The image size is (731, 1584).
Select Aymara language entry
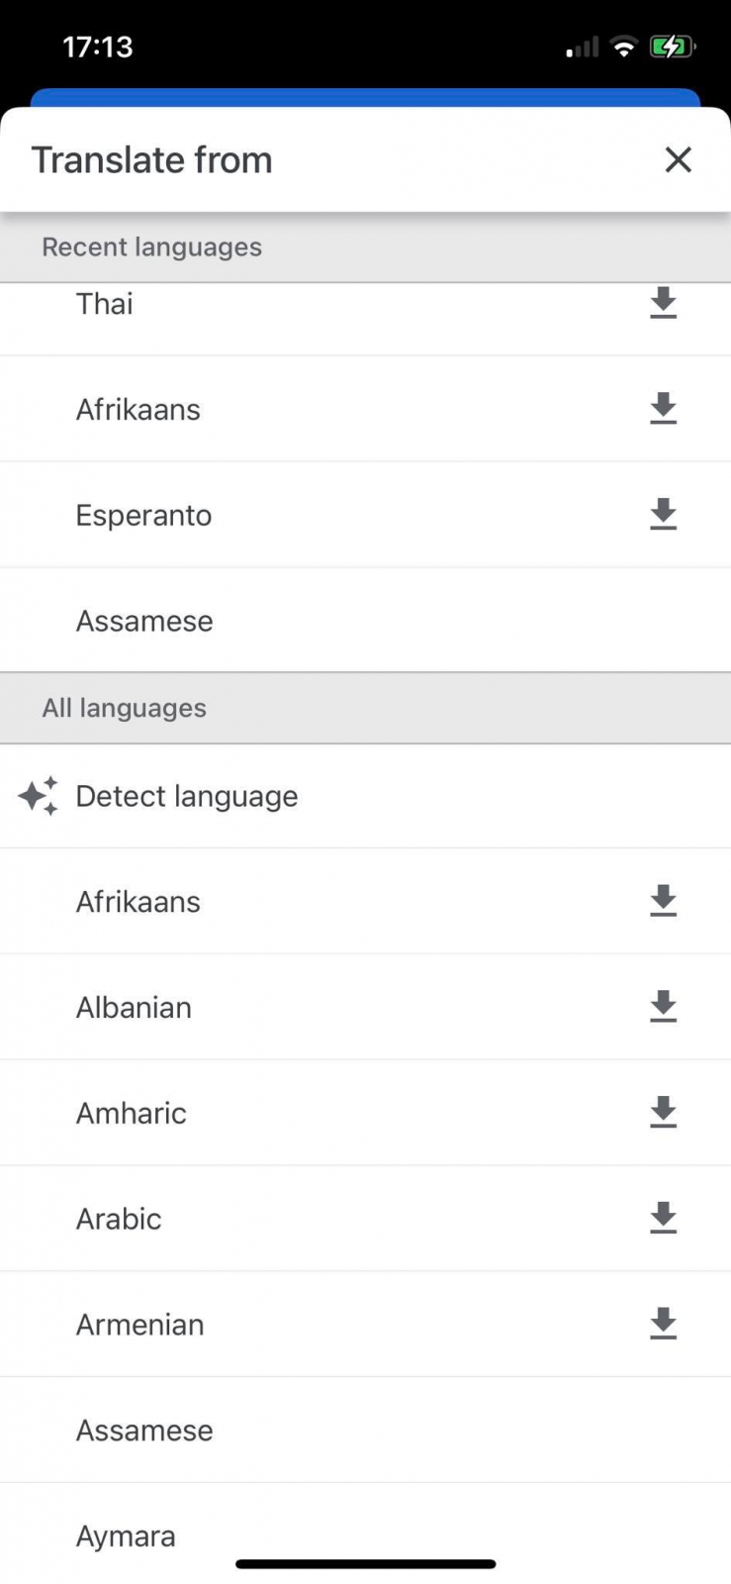click(126, 1535)
